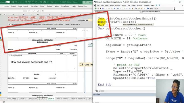Click the Project Explorer icon in VBA toolbar

[136, 9]
